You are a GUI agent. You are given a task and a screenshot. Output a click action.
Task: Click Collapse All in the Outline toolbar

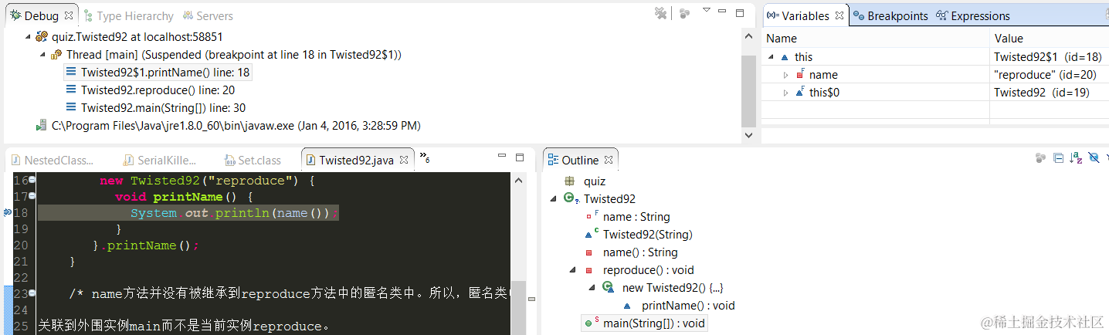tap(1059, 157)
